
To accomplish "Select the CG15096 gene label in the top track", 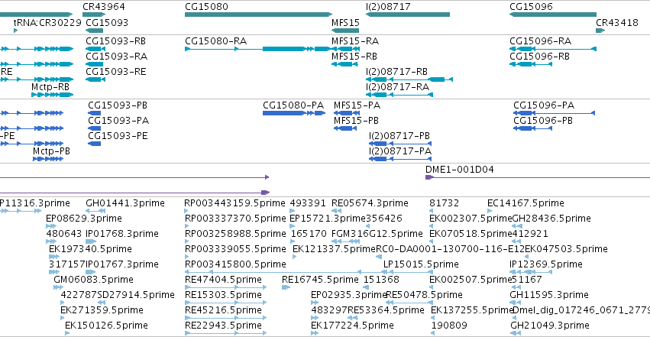I will point(531,7).
